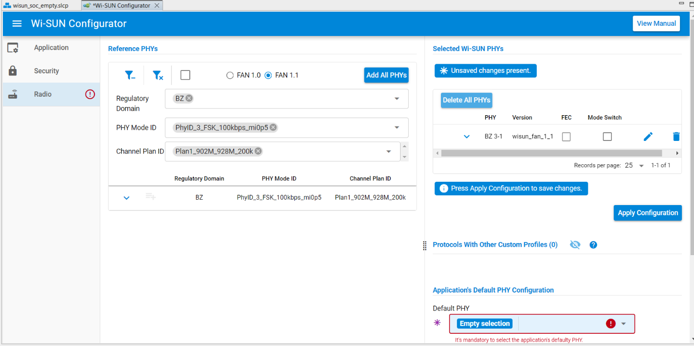This screenshot has width=694, height=346.
Task: Click the clear filters funnel icon
Action: tap(158, 75)
